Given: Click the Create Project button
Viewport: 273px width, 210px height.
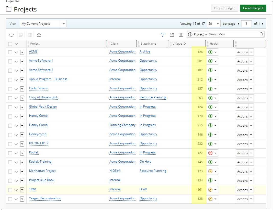Looking at the screenshot, I should point(253,8).
